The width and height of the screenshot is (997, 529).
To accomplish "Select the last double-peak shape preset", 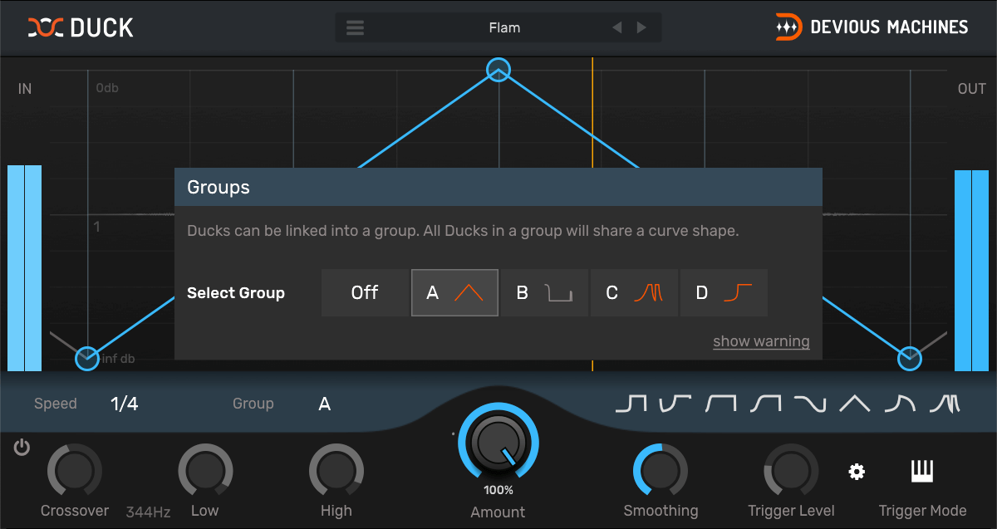I will click(945, 404).
